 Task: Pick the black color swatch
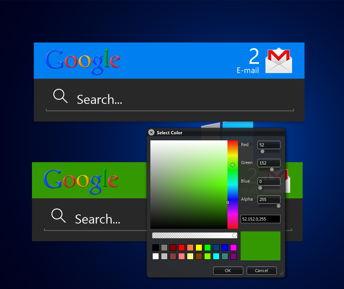pos(156,248)
